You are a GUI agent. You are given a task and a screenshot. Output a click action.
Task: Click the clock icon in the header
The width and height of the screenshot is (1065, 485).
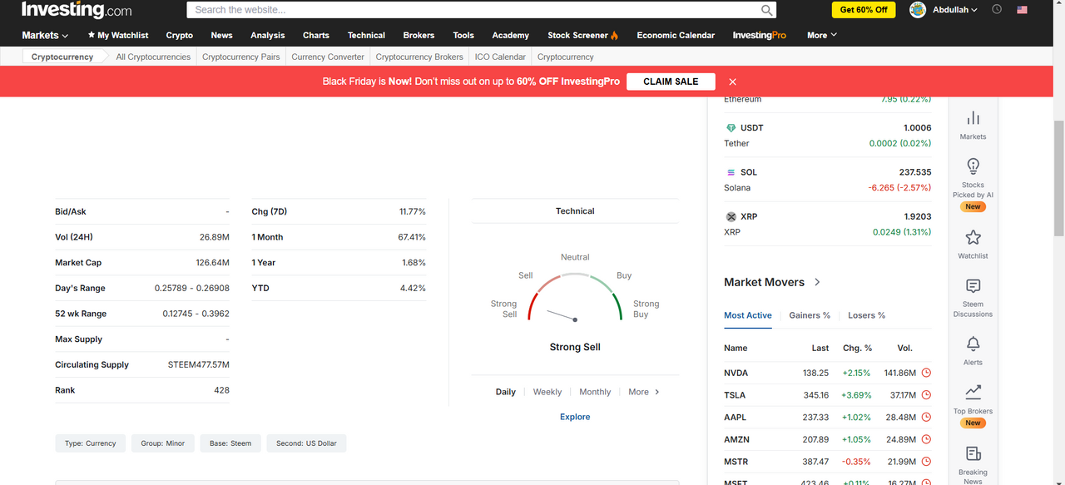997,10
